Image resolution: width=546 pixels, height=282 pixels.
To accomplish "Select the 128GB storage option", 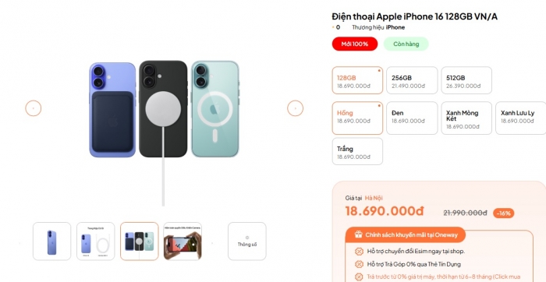I will click(357, 80).
